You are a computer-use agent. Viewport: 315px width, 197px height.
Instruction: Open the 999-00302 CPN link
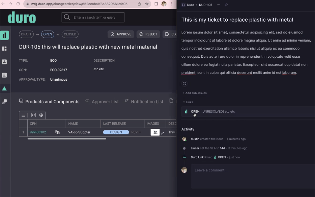coord(38,132)
